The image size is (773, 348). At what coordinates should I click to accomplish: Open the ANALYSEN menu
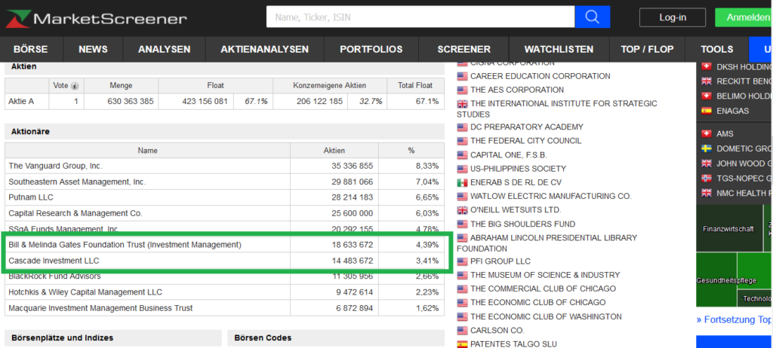164,49
